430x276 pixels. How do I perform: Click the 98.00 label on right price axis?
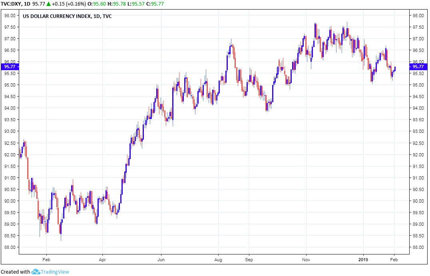coord(418,16)
